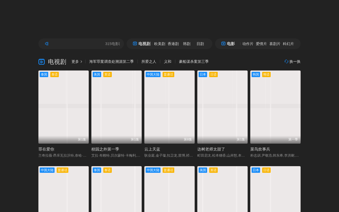Click the 韩语 tag on 菜鸟炊事兵
The image size is (339, 212).
pyautogui.click(x=266, y=74)
